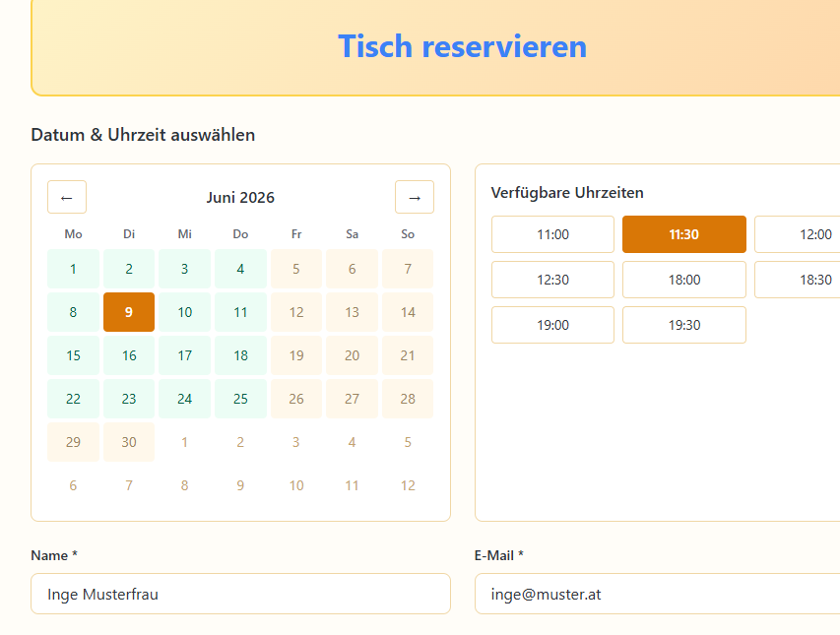Go to previous month with left arrow

pyautogui.click(x=67, y=198)
